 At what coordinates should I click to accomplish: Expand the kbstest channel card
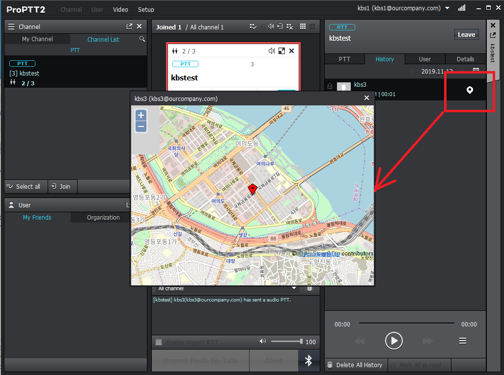pyautogui.click(x=281, y=51)
